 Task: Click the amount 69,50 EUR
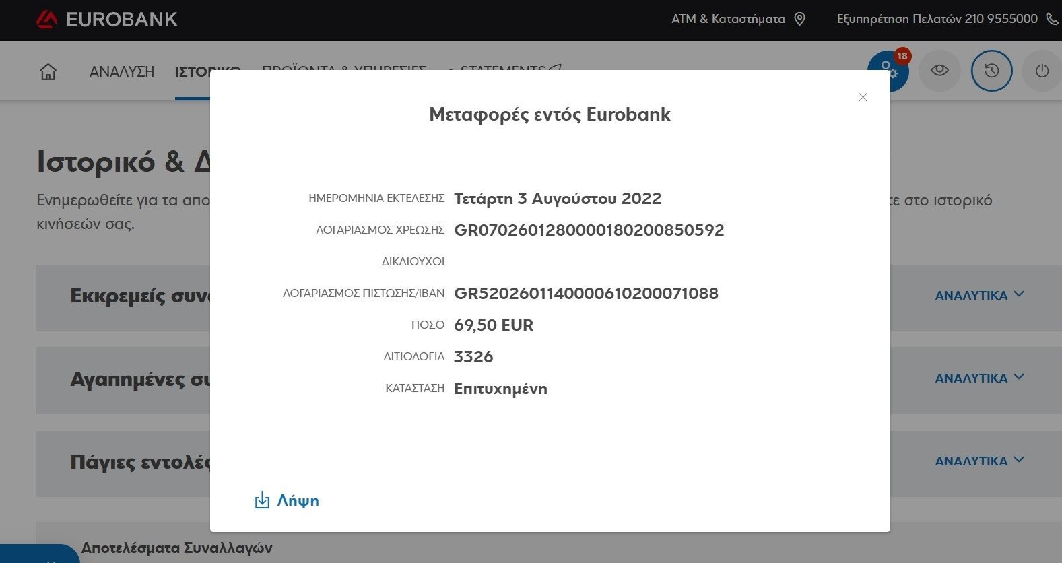click(x=494, y=325)
